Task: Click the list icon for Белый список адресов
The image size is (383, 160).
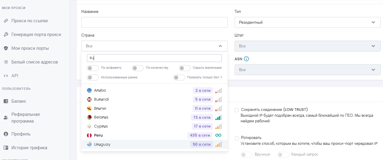Action: 6,62
